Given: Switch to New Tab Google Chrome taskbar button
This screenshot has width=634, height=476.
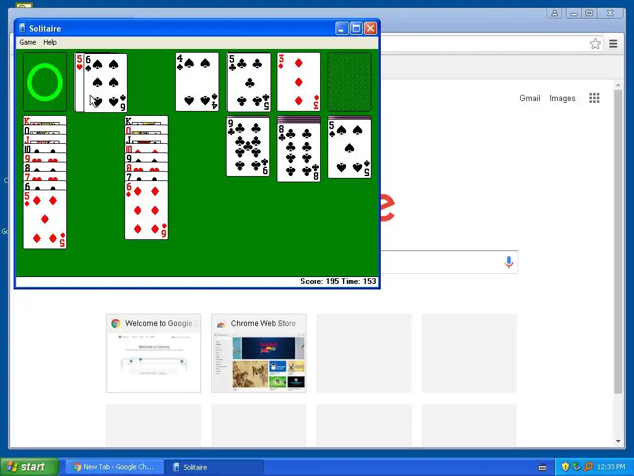Looking at the screenshot, I should 115,467.
